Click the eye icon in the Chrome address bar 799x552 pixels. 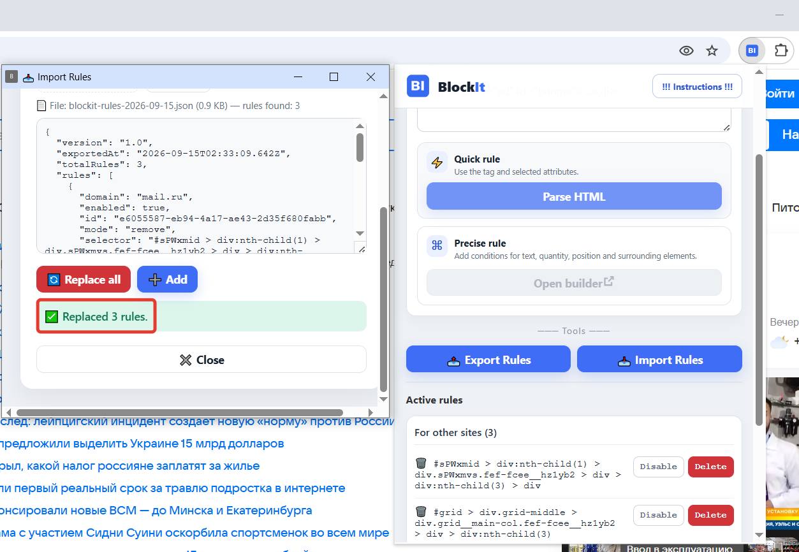point(686,51)
